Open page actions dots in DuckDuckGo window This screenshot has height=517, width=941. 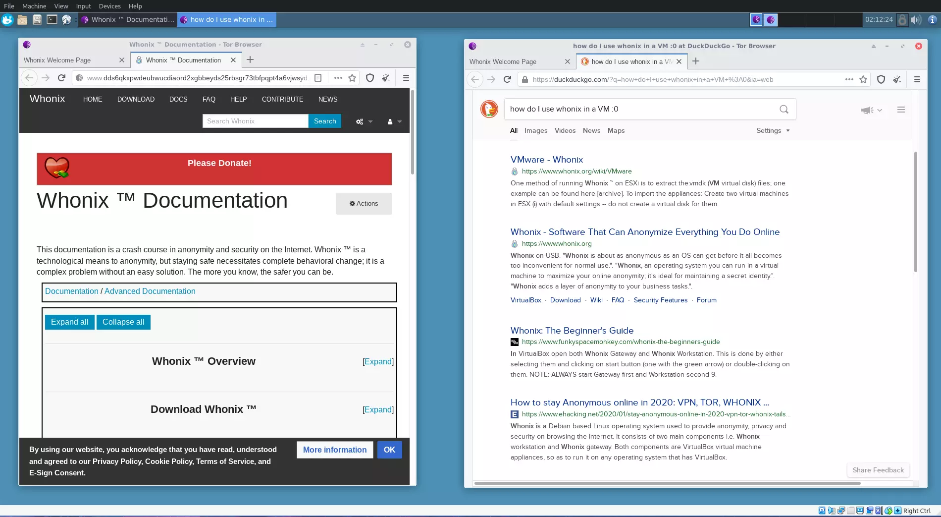coord(849,79)
